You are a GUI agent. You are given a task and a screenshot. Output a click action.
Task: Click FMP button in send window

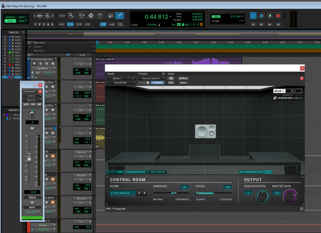click(x=39, y=104)
